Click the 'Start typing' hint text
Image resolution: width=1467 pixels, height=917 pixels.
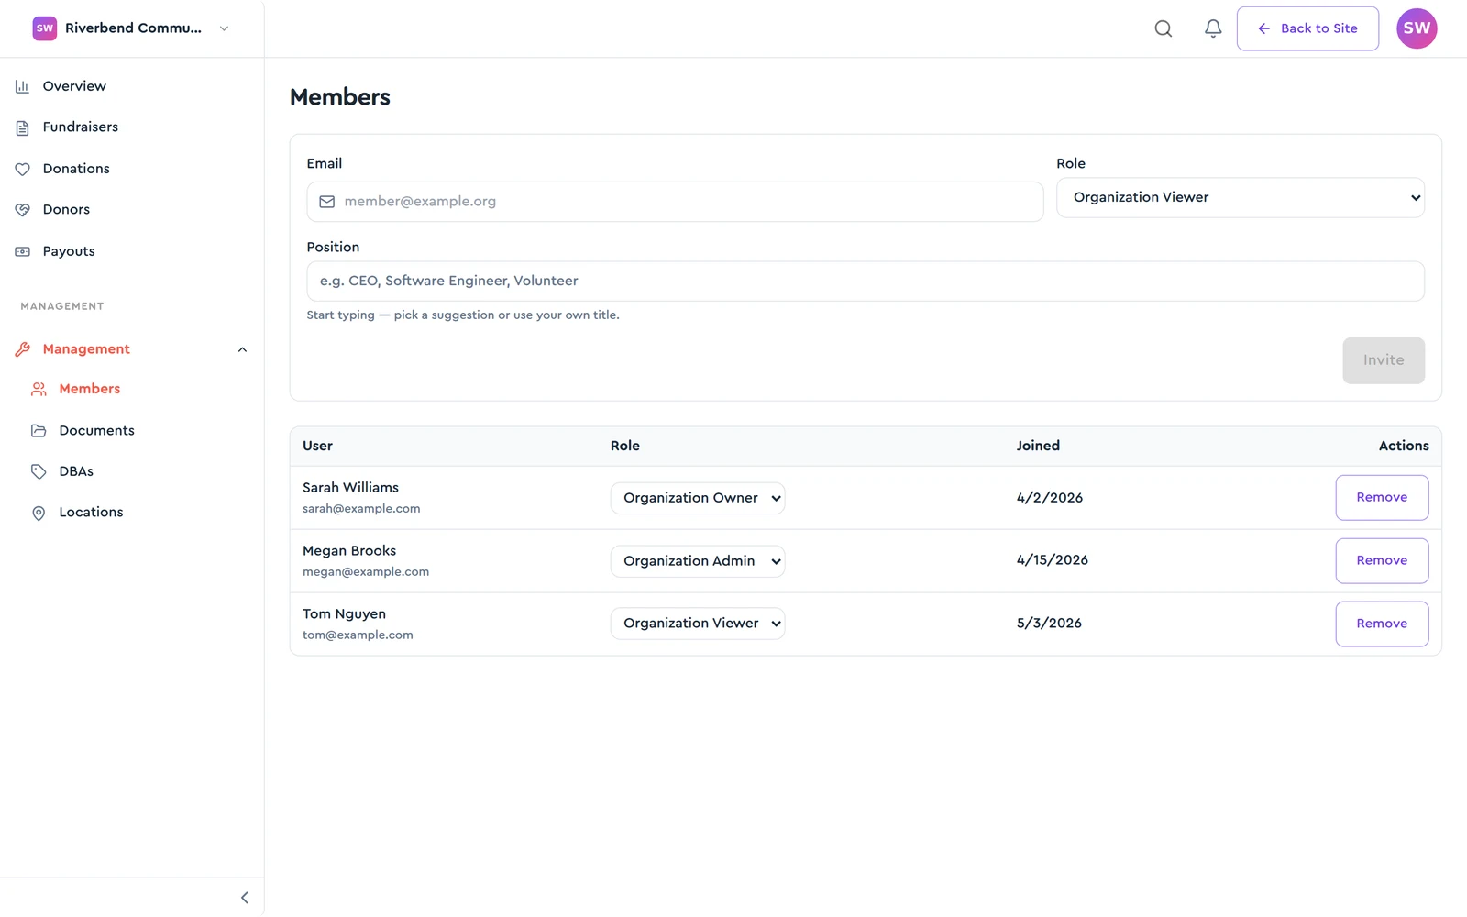(x=463, y=315)
